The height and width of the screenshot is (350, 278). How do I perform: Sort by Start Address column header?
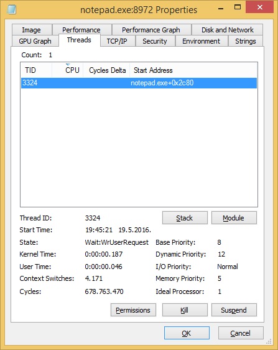[193, 70]
